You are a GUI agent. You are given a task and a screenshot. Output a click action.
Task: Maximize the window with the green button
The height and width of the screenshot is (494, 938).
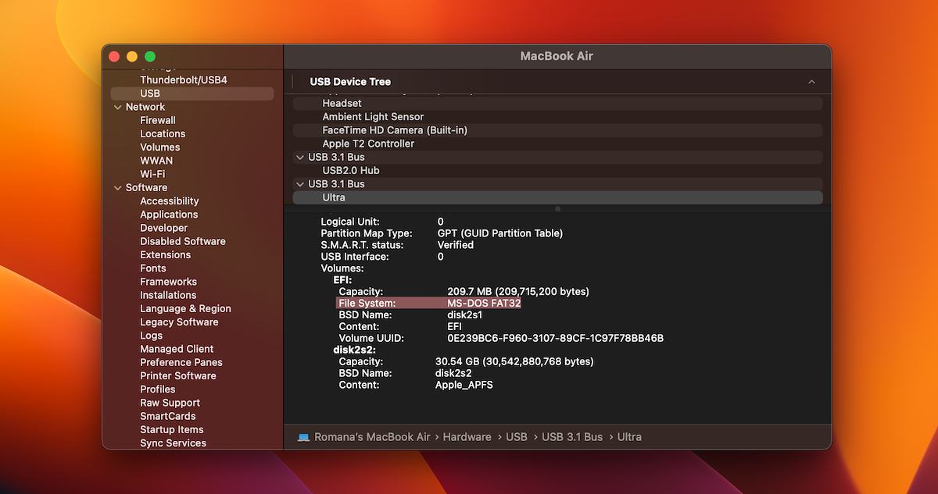[150, 57]
